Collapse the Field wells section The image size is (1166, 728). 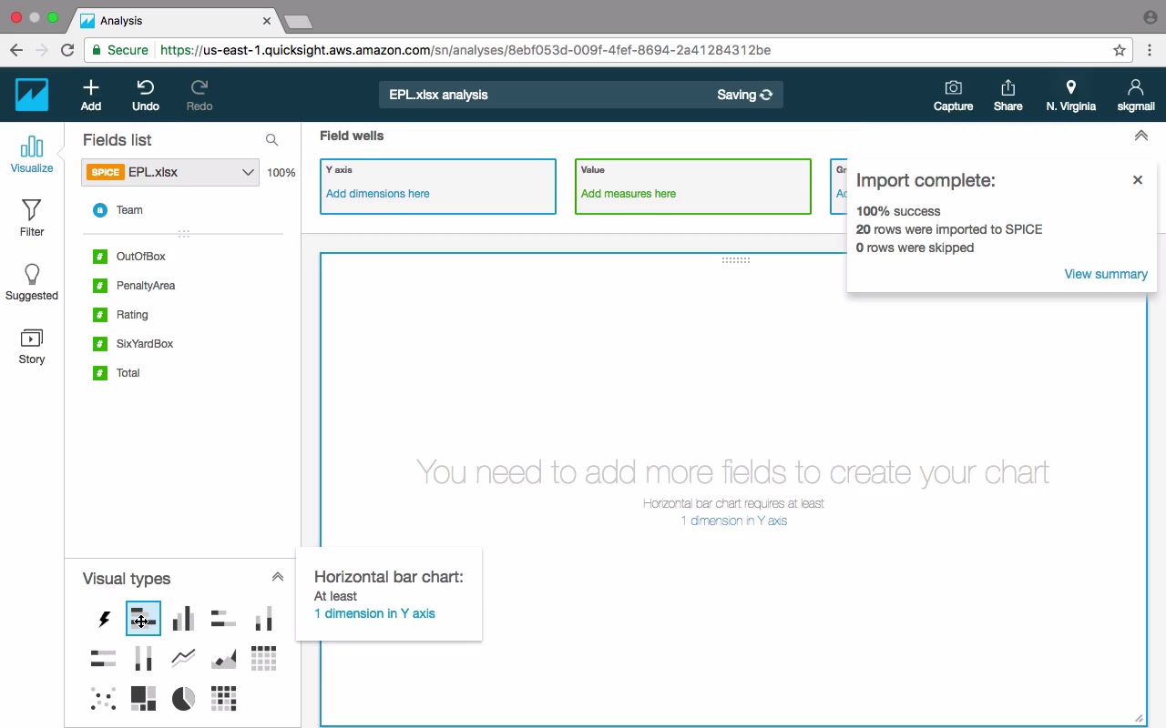pos(1140,136)
